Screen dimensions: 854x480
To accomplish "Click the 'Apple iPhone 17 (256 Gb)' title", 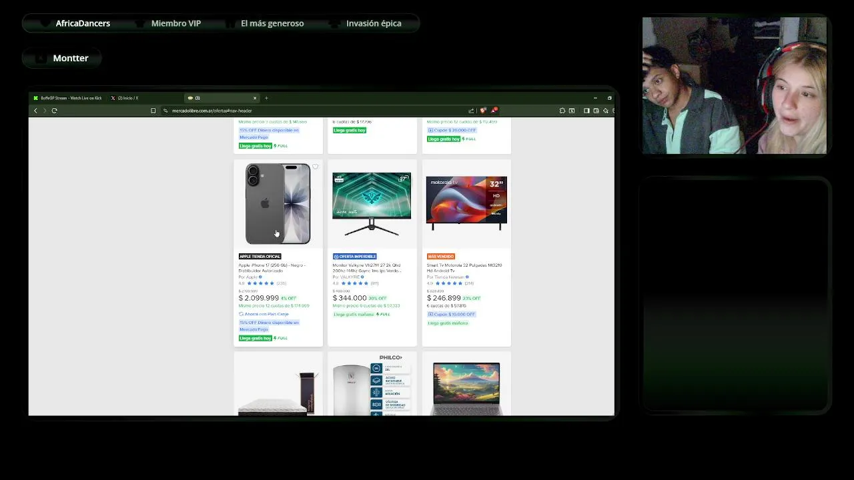I will tap(272, 268).
